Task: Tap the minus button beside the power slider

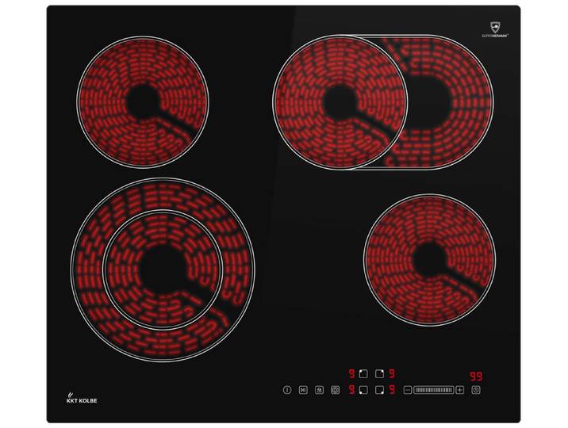Action: pos(408,390)
